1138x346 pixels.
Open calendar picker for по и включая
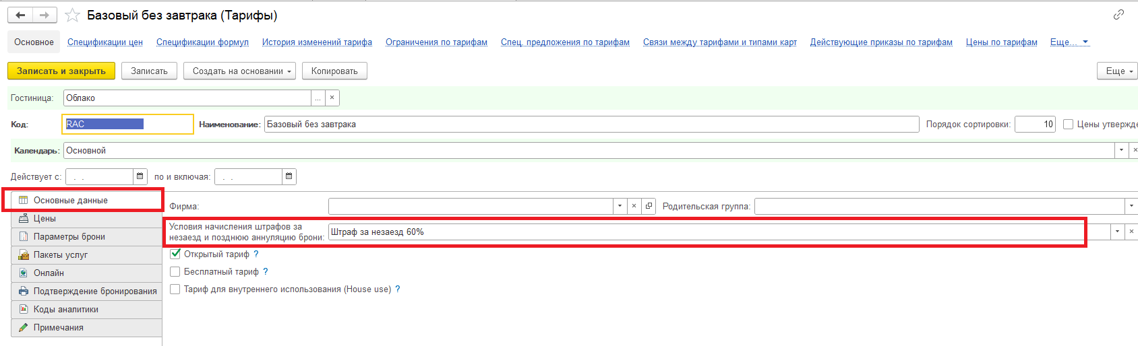click(x=289, y=176)
